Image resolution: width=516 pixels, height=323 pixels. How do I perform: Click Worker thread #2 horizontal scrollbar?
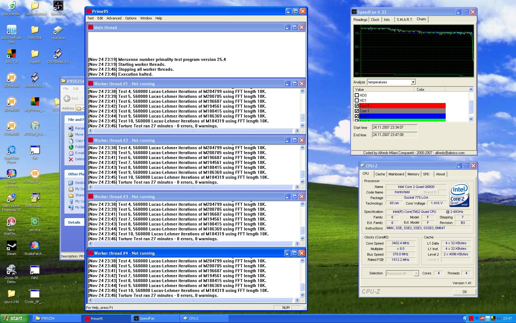[193, 187]
